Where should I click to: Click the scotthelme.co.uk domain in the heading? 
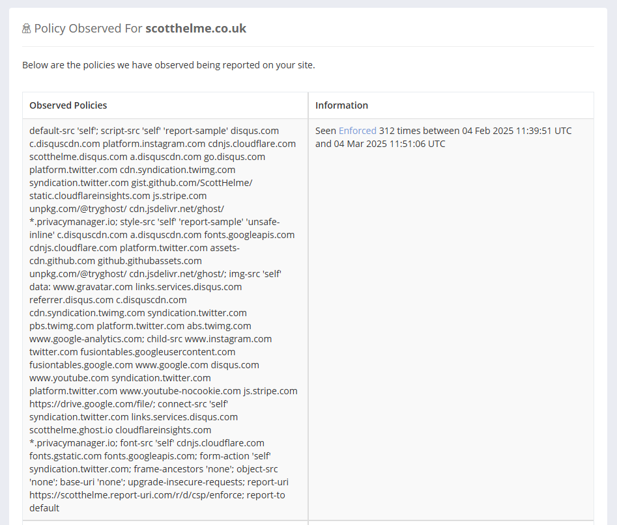[195, 29]
